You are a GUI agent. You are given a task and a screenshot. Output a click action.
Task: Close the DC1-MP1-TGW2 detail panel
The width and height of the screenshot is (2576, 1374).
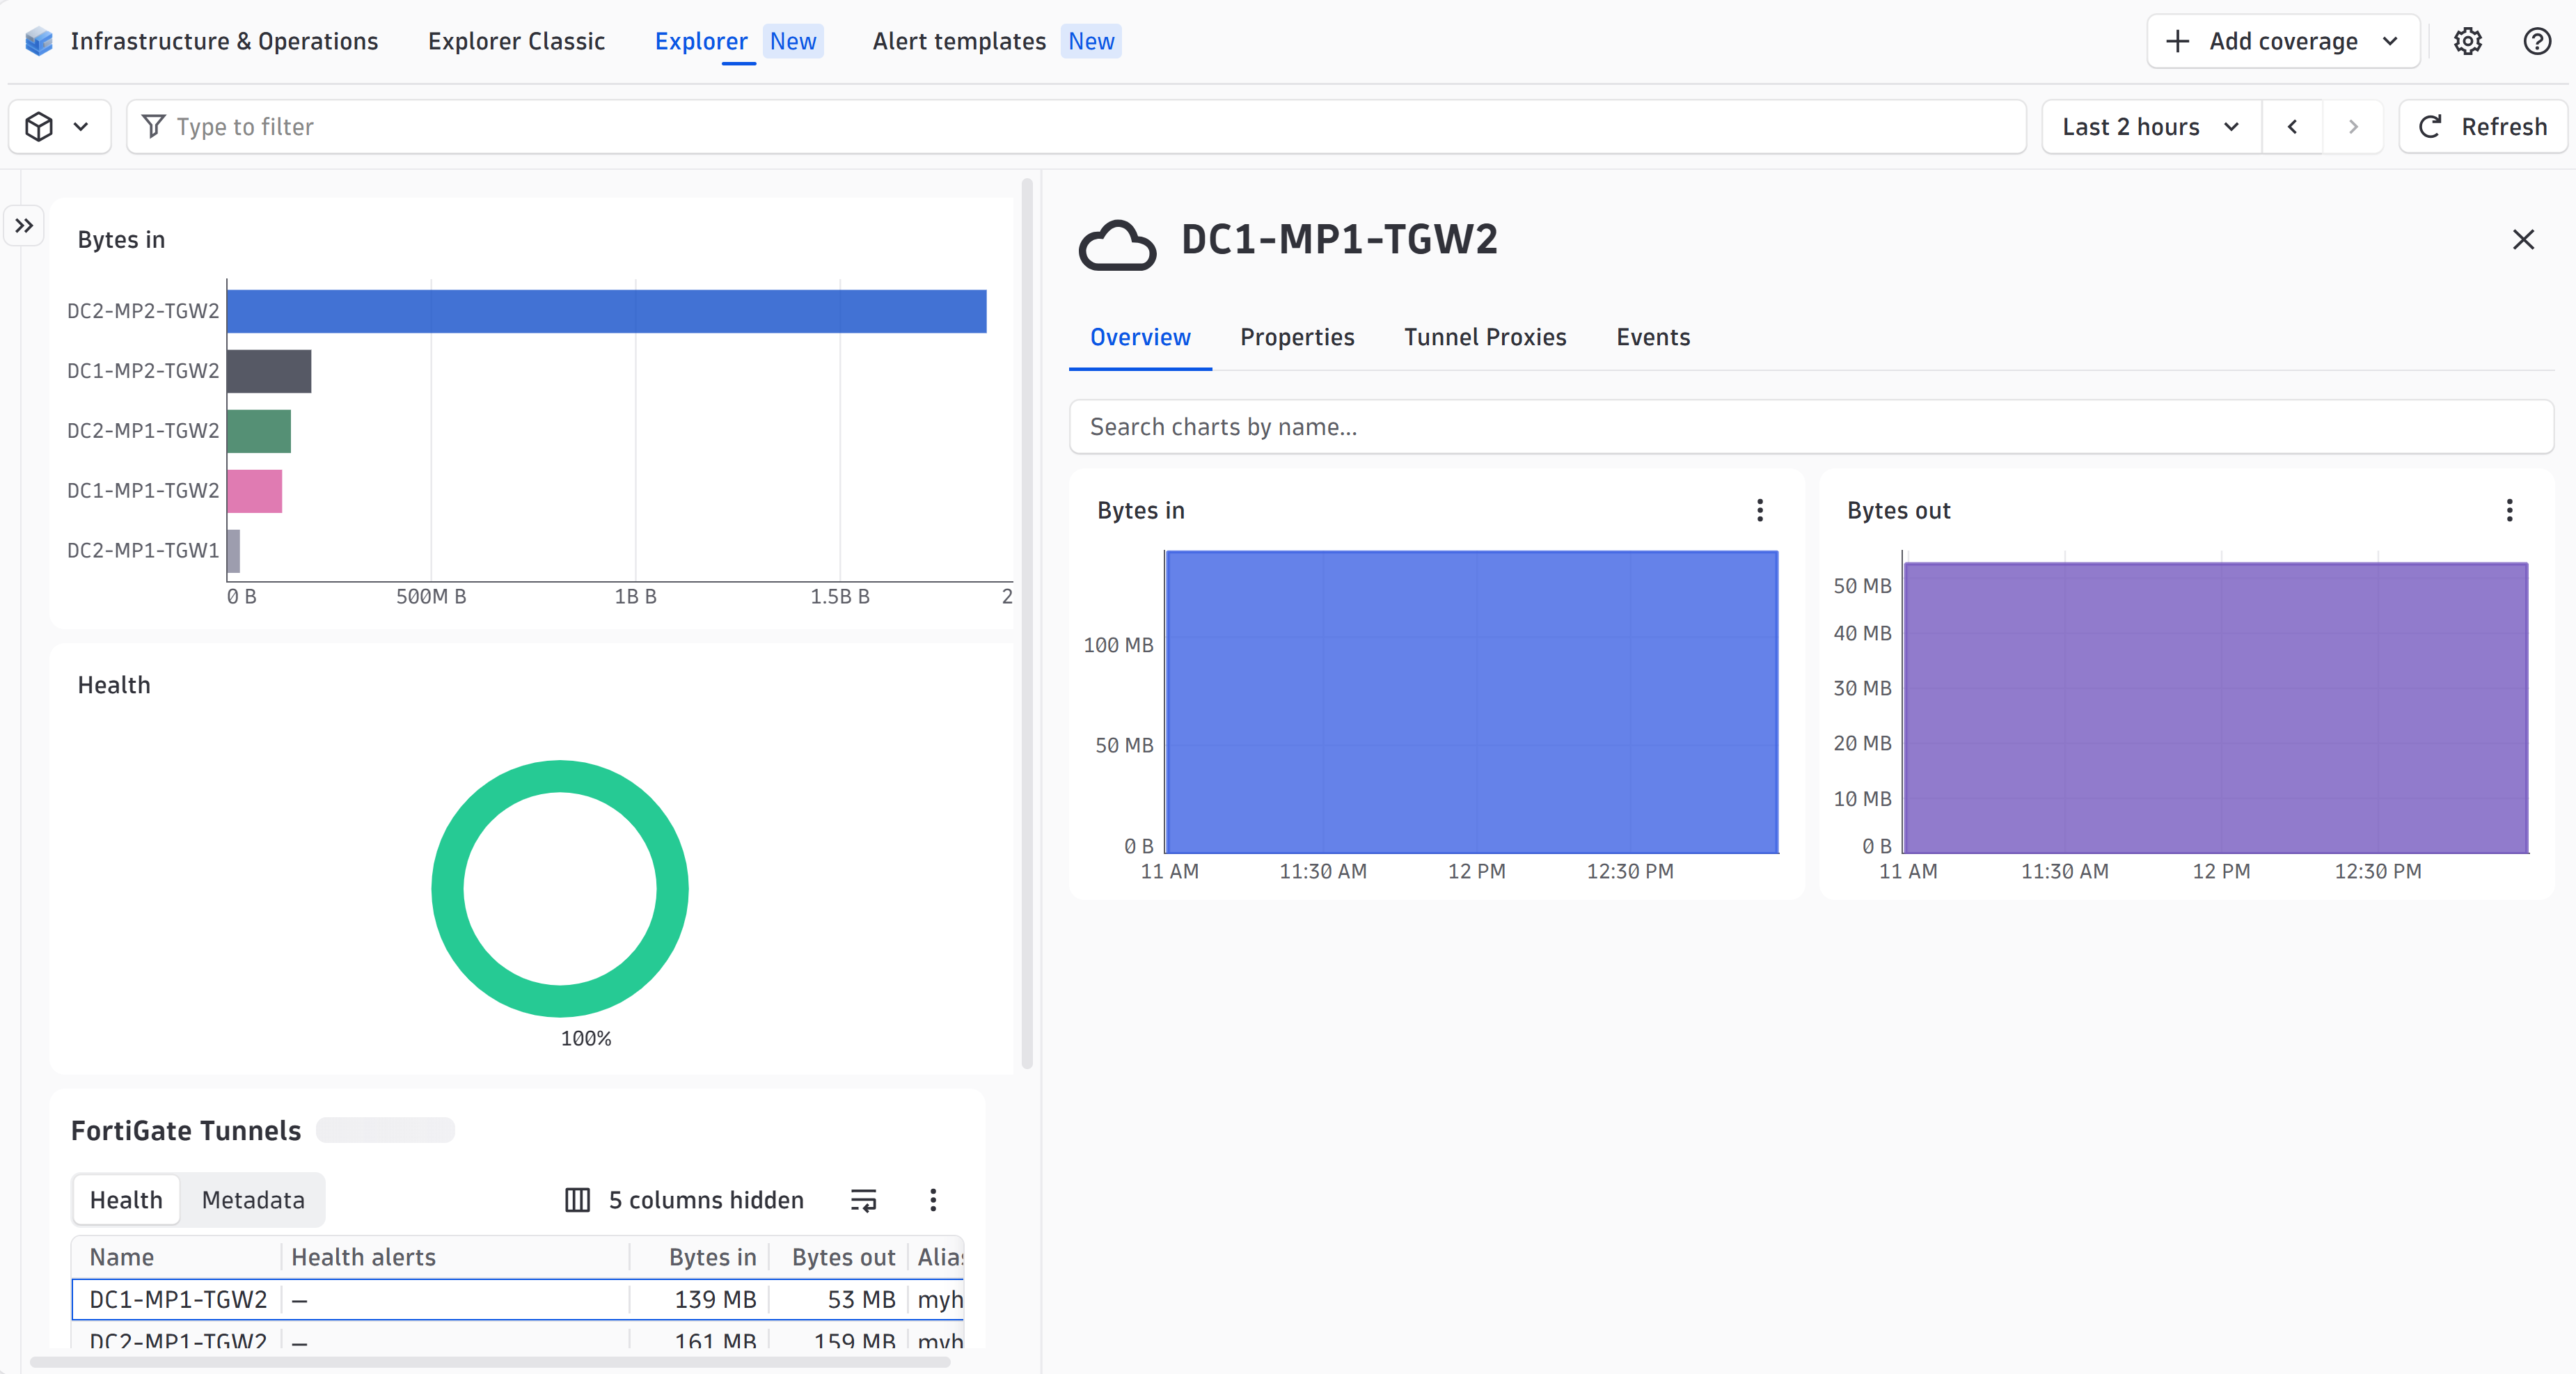click(x=2523, y=240)
